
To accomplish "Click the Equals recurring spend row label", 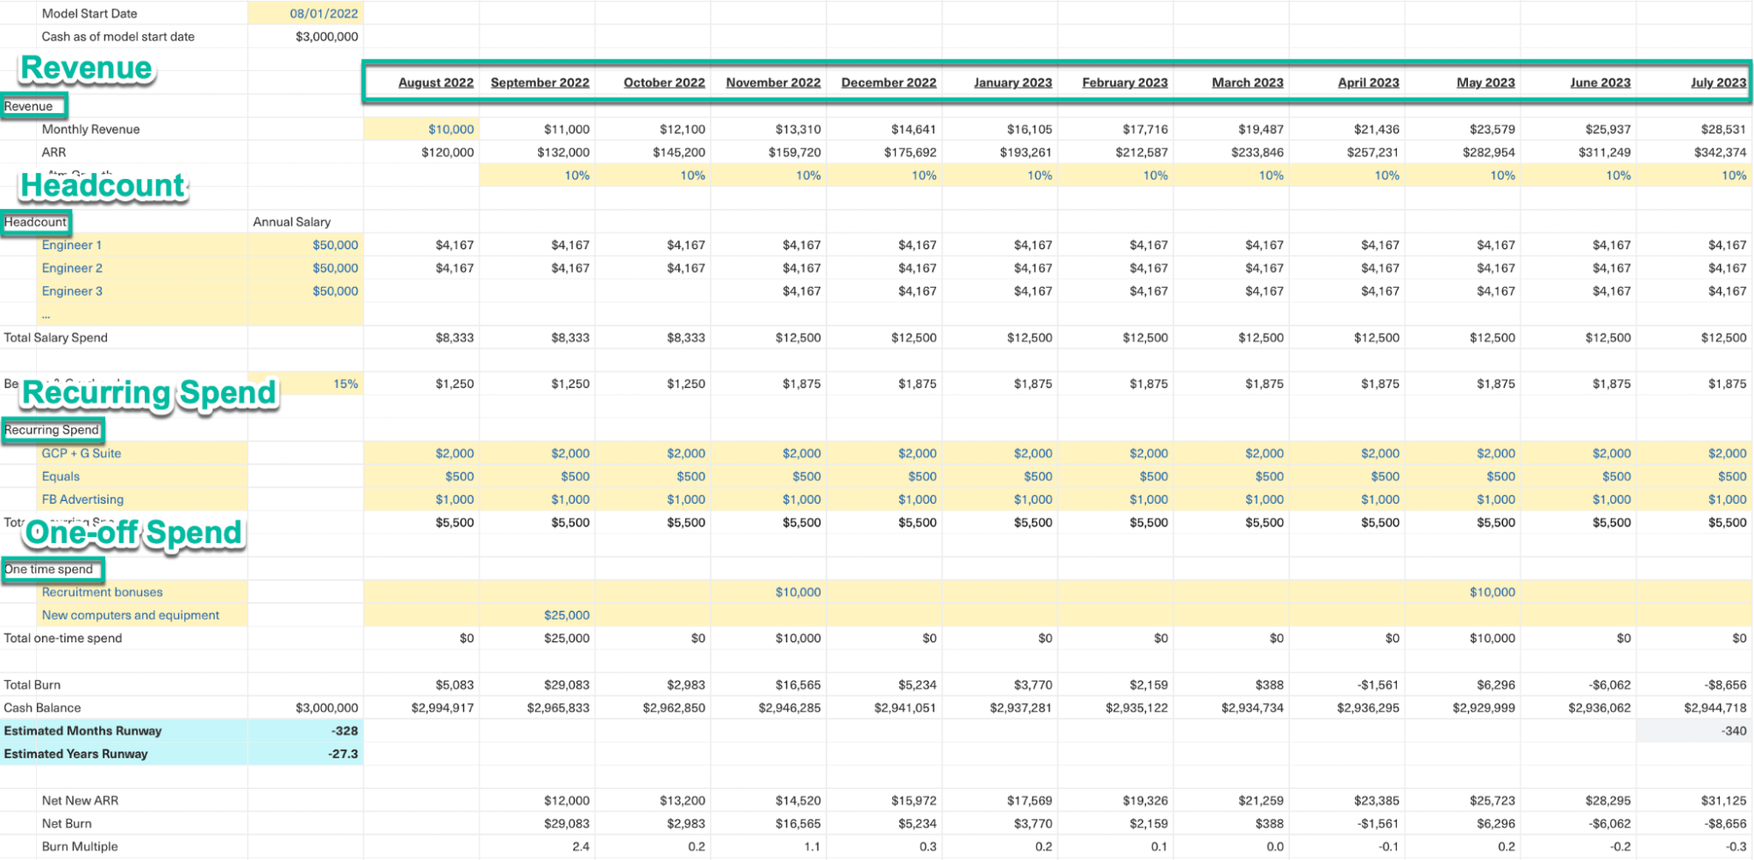I will click(x=61, y=476).
